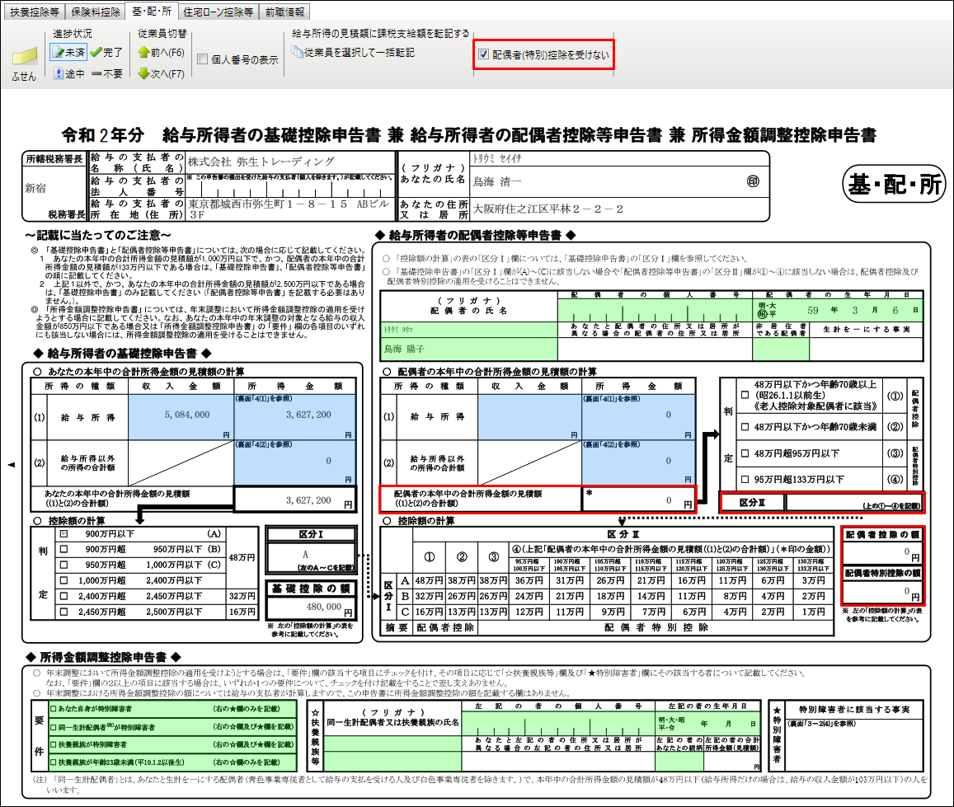The image size is (954, 807).
Task: Check 48万円以下かつ年齢70歳以上 box
Action: click(745, 395)
